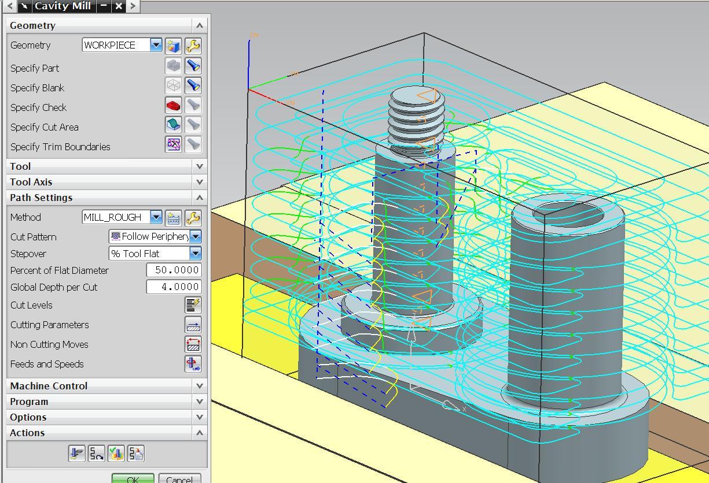The height and width of the screenshot is (483, 709).
Task: Click the Non Cutting Moves label
Action: click(x=49, y=344)
